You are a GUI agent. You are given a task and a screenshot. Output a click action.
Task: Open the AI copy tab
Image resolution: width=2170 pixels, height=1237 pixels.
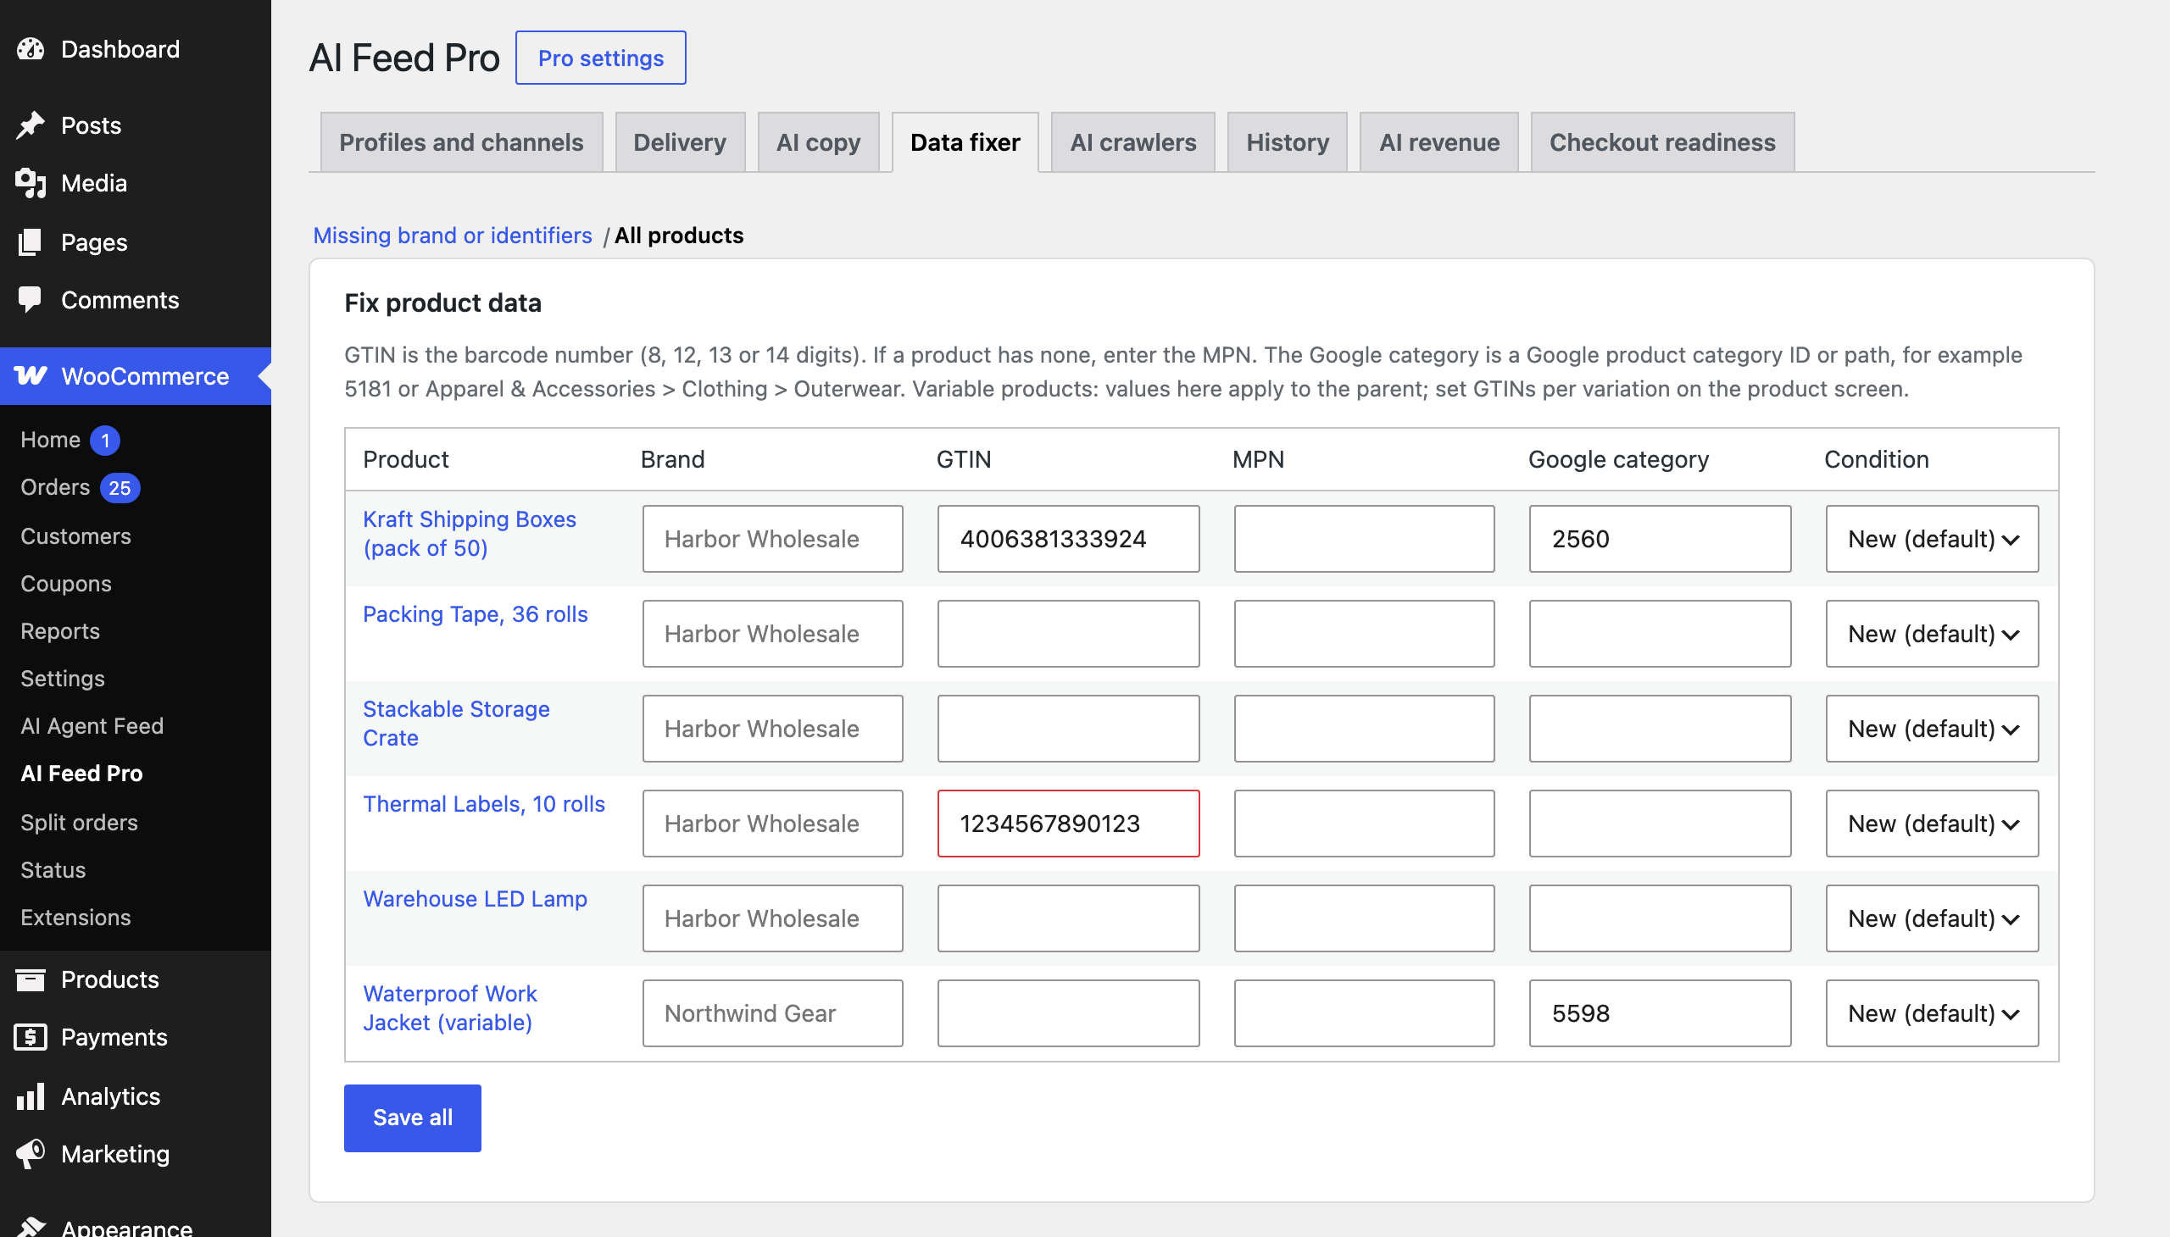pos(819,141)
